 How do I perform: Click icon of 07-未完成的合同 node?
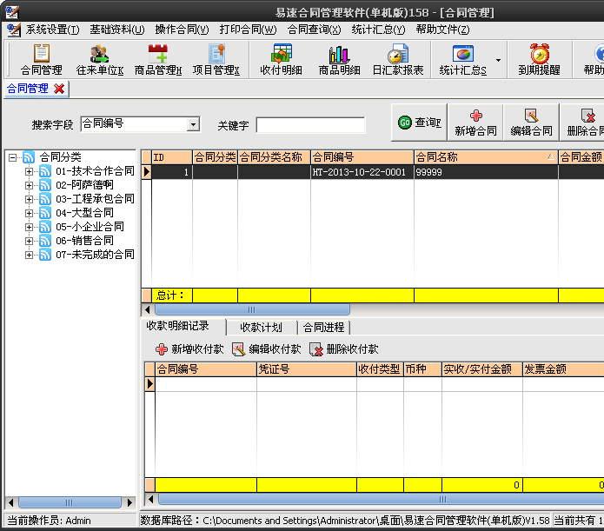coord(45,255)
